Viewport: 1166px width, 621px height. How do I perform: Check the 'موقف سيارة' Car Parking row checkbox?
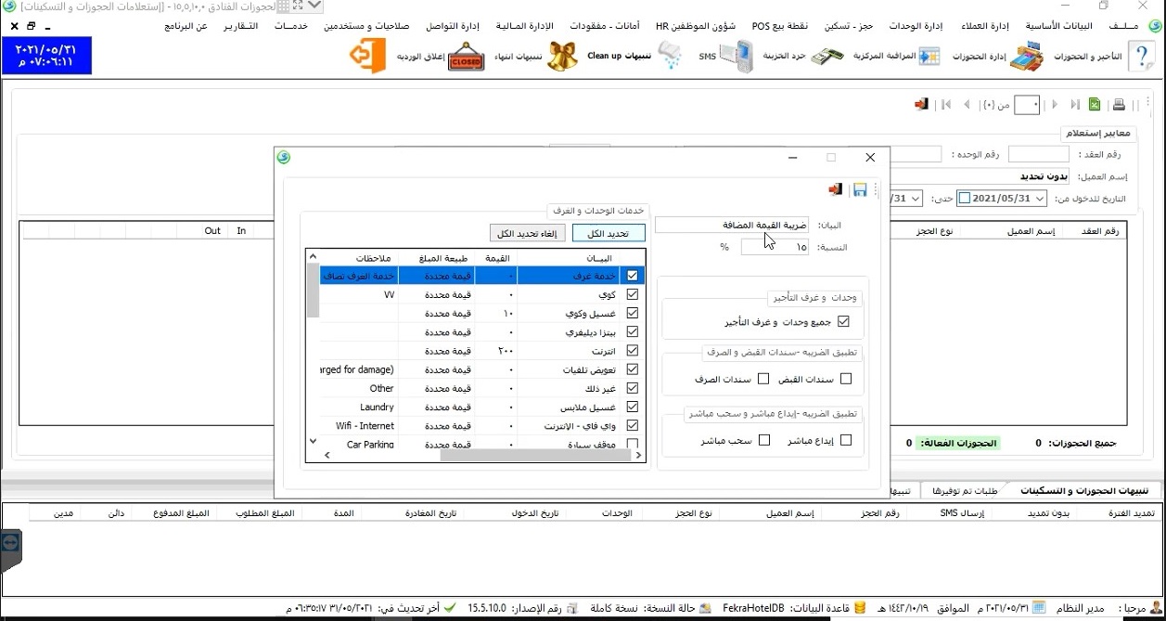pyautogui.click(x=633, y=444)
